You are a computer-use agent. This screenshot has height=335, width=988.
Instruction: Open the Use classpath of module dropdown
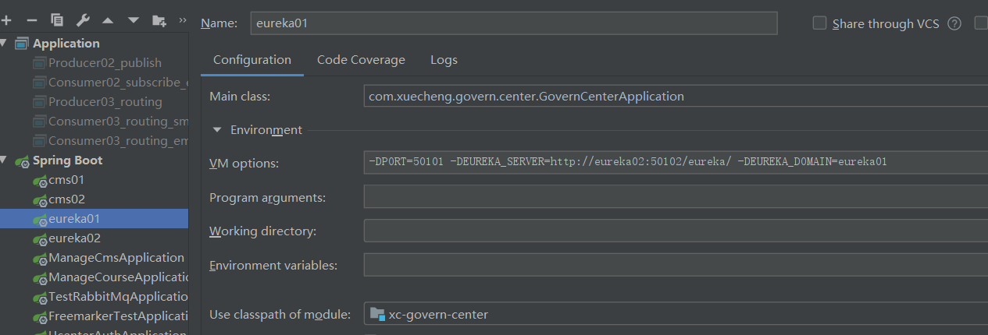(x=676, y=314)
